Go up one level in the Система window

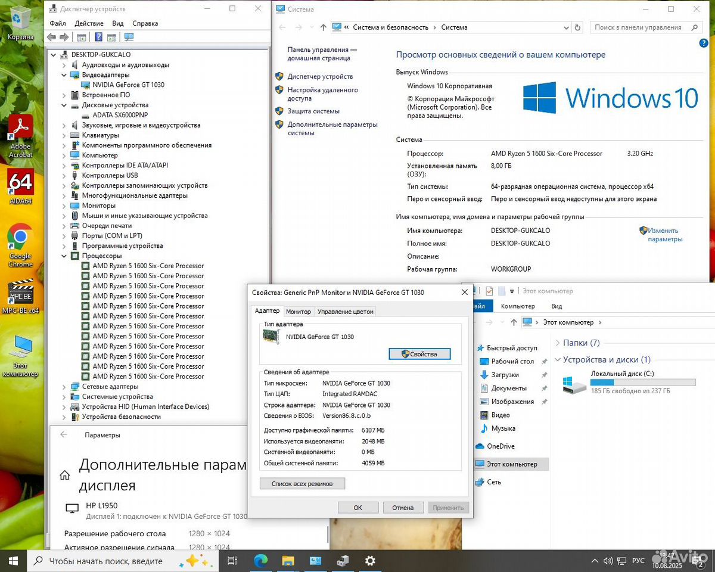(324, 27)
